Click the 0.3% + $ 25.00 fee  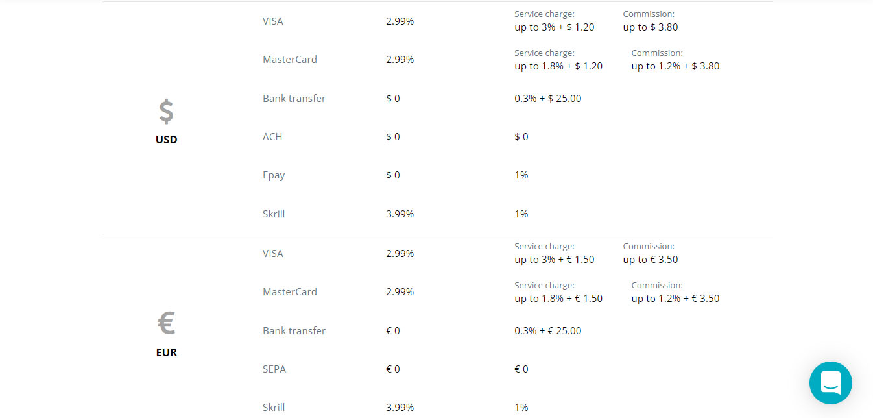click(x=548, y=98)
